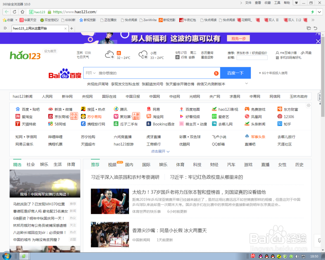The height and width of the screenshot is (260, 325).
Task: Open the new tab plus button
Action: click(x=71, y=28)
